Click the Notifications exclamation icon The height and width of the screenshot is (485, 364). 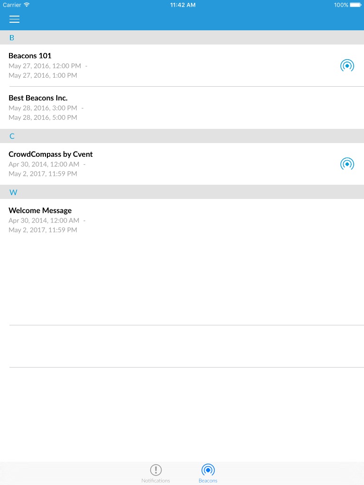click(155, 470)
